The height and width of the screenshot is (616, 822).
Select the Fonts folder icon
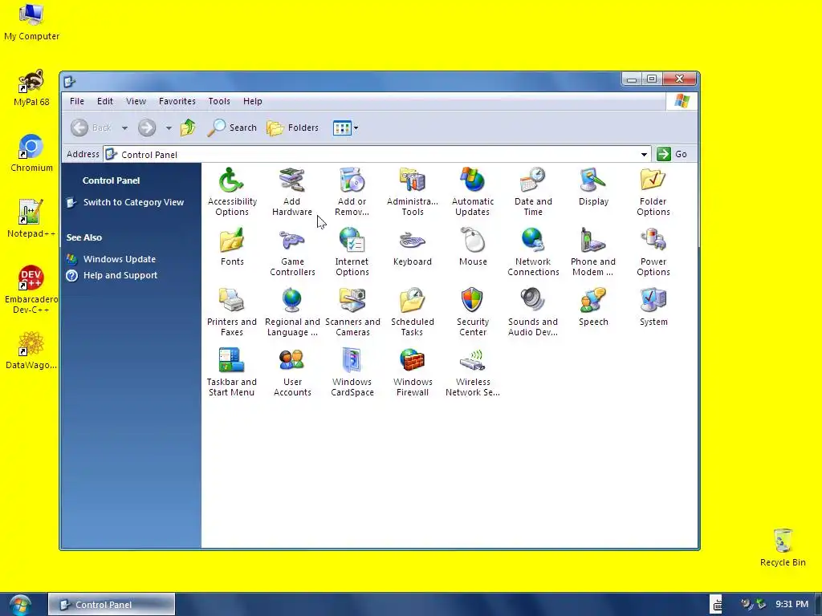[x=232, y=247]
